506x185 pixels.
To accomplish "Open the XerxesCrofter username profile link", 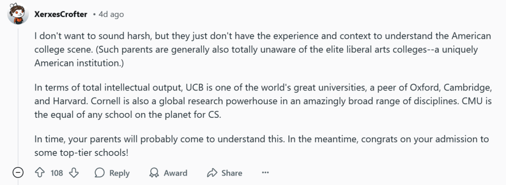I will click(x=60, y=14).
